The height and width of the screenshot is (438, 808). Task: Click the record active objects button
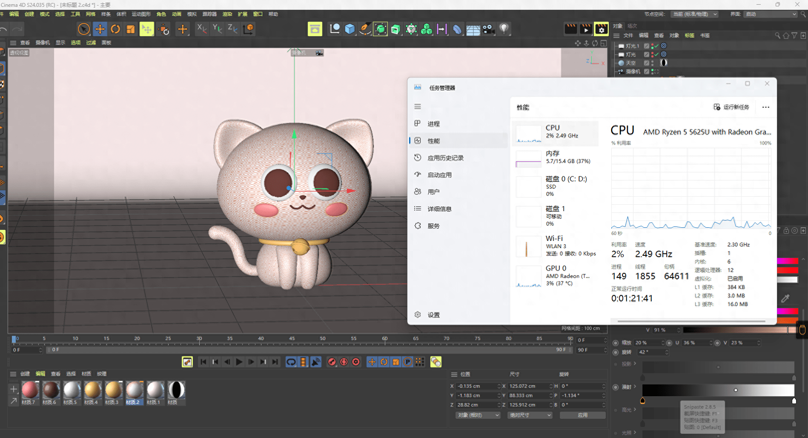click(332, 362)
